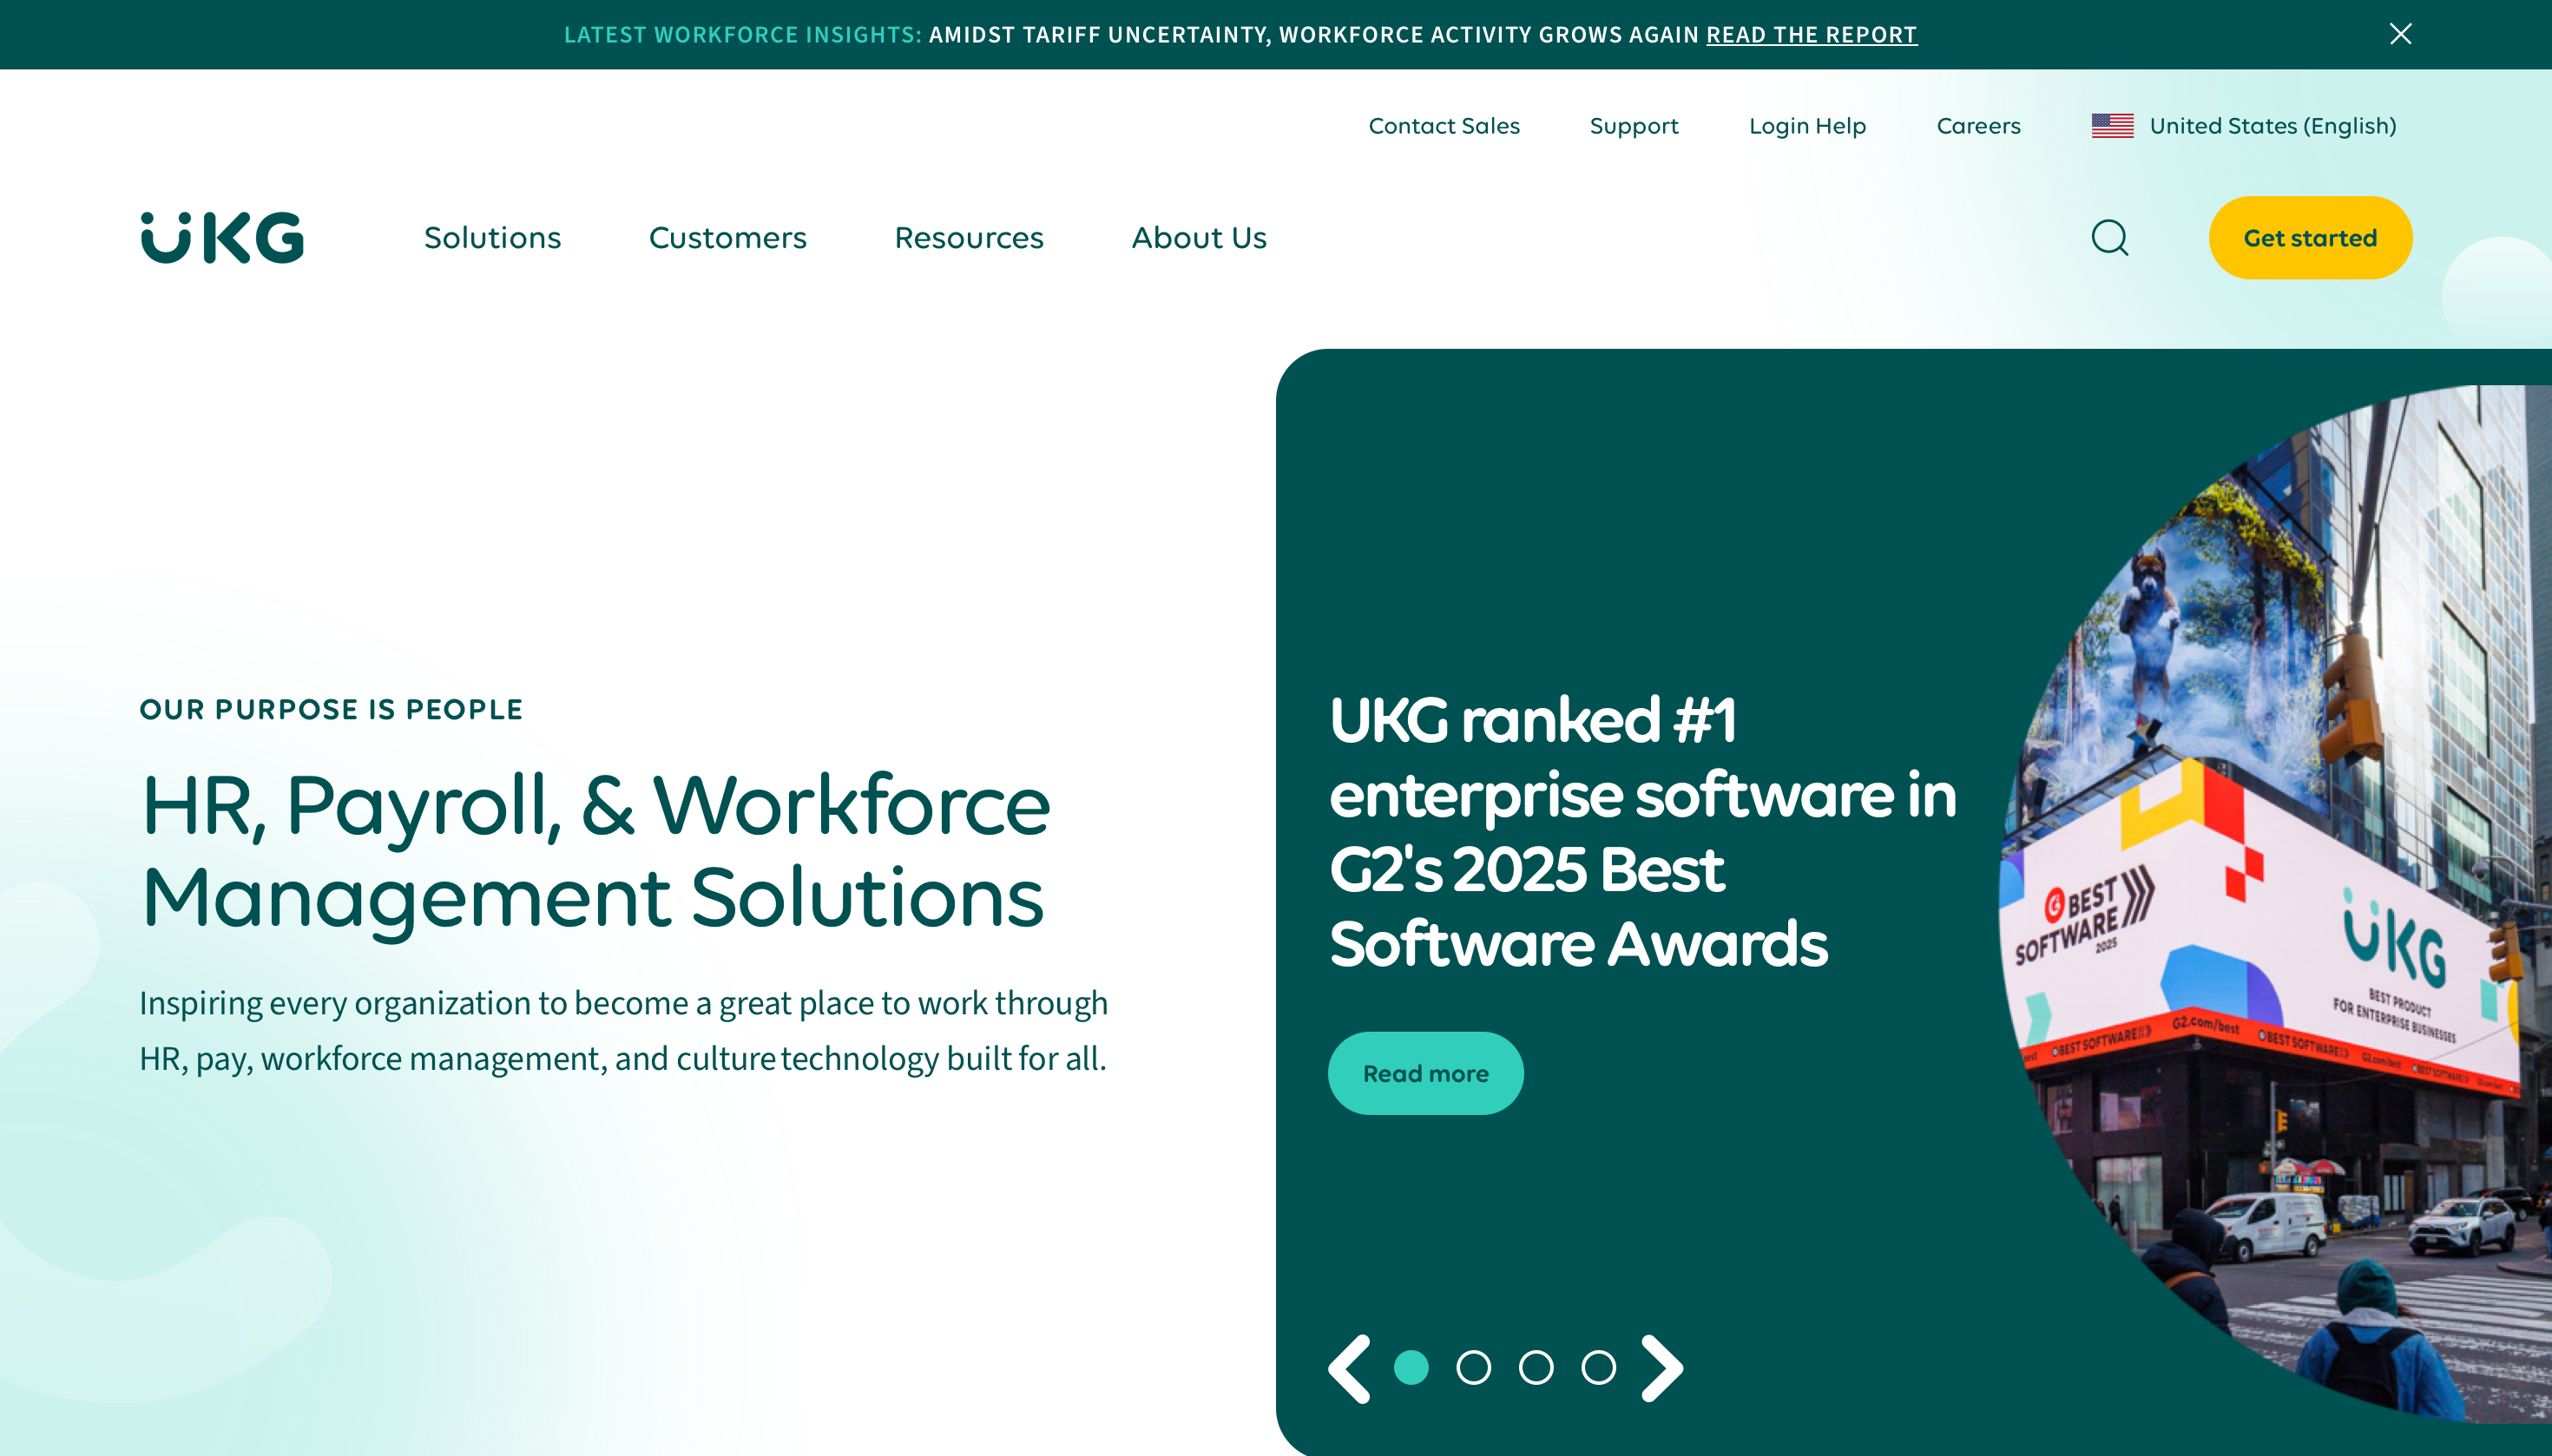
Task: Click the UKG ranked #1 headline
Action: pos(1641,831)
